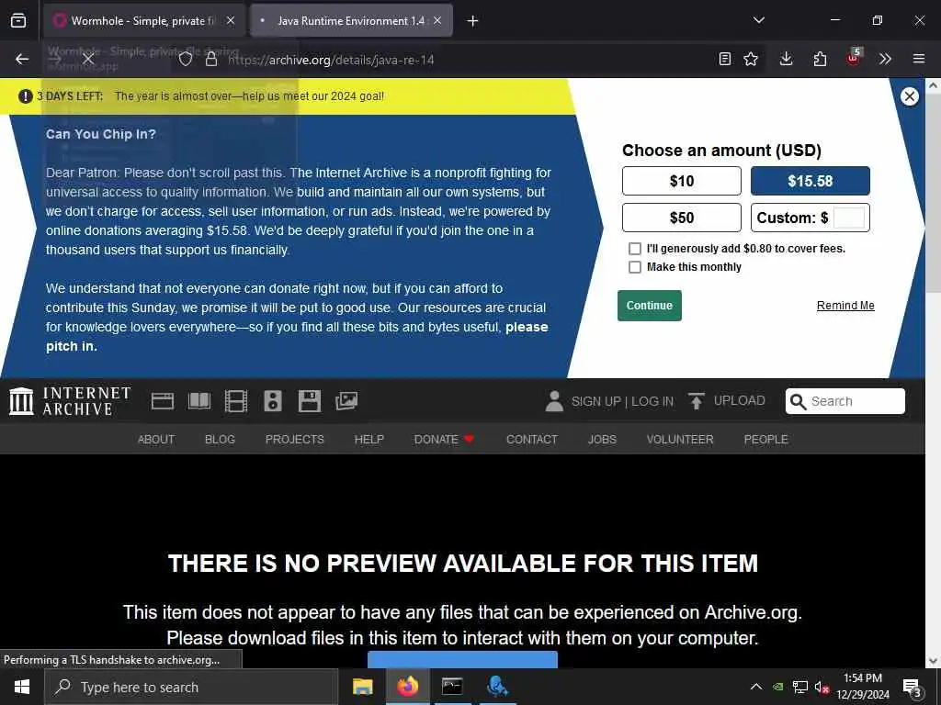Viewport: 941px width, 705px height.
Task: View site security lock info
Action: (211, 59)
